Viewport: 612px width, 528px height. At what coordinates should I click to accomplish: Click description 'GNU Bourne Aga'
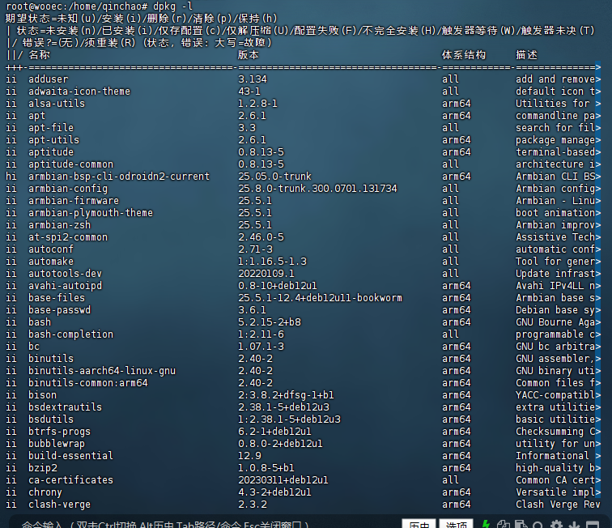pos(555,322)
